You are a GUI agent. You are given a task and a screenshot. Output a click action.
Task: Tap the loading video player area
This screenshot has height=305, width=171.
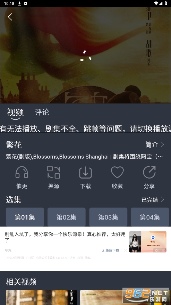tap(85, 55)
